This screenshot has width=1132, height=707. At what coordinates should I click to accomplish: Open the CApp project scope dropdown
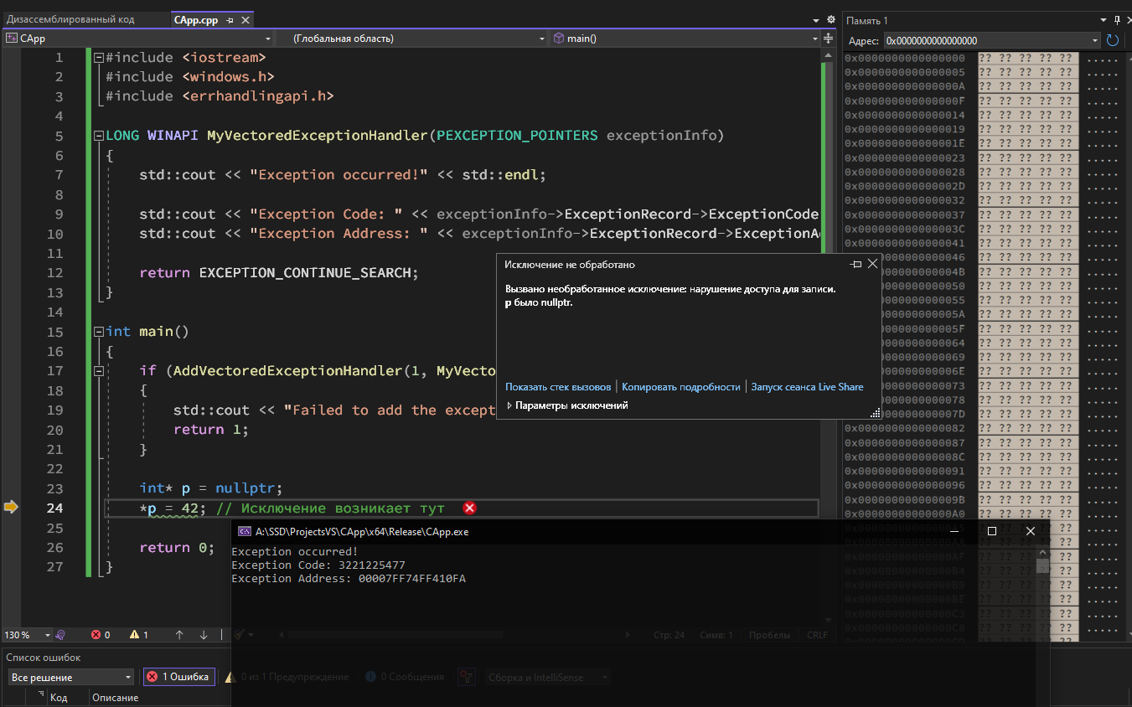[137, 39]
